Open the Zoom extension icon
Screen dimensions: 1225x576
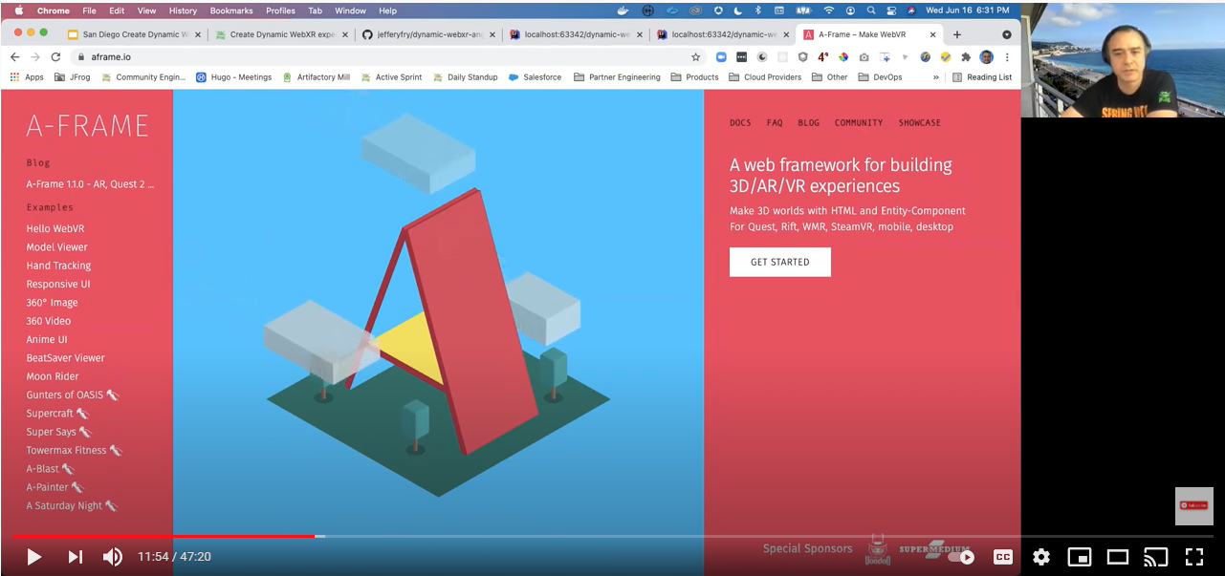click(721, 57)
